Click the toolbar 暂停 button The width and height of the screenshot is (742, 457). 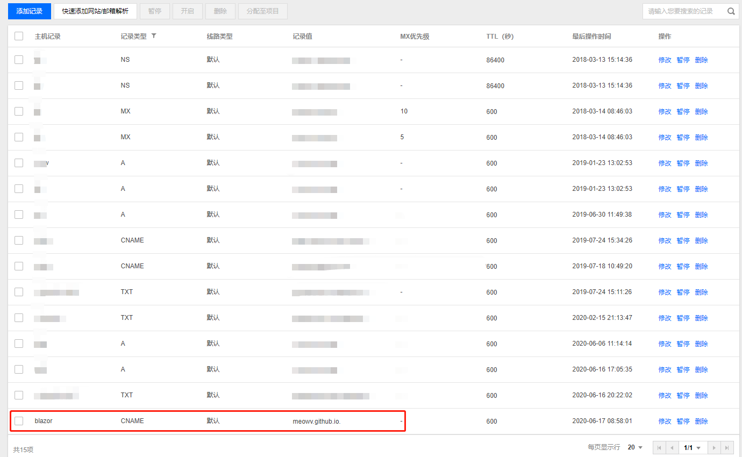(x=155, y=11)
